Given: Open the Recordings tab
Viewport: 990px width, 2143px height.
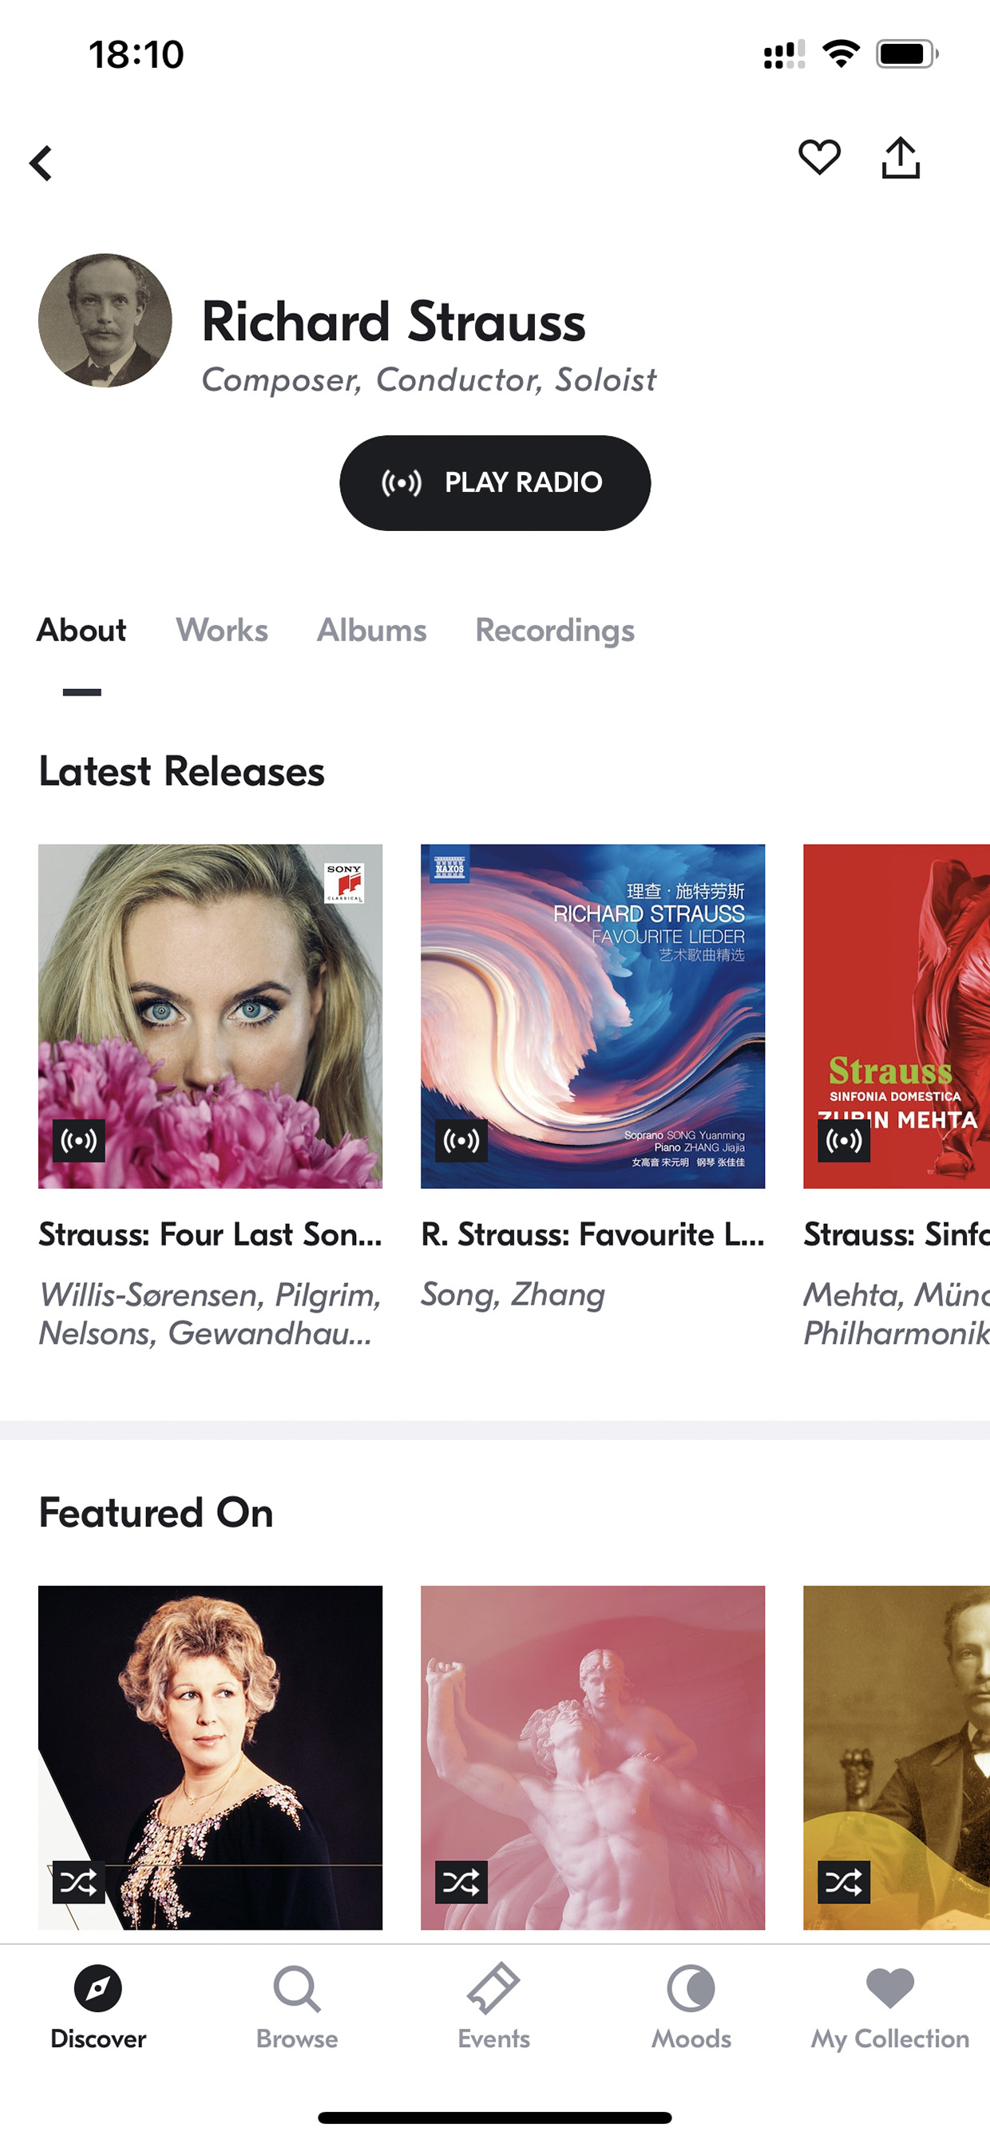Looking at the screenshot, I should 555,632.
